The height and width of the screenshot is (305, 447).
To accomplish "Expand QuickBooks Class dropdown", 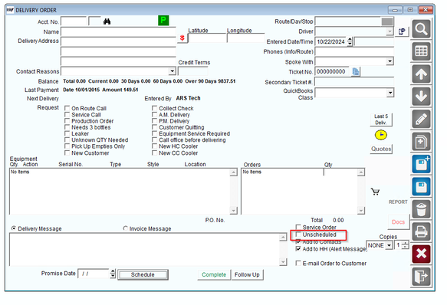I will click(389, 93).
